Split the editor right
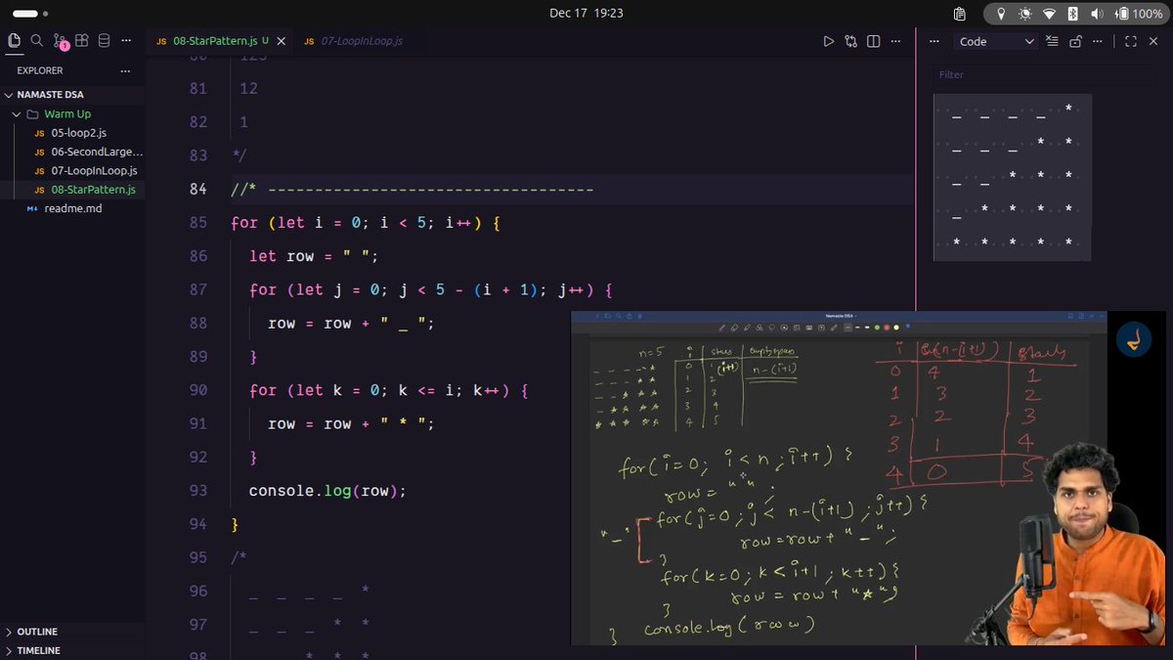Screen dimensions: 1173x660 click(874, 41)
